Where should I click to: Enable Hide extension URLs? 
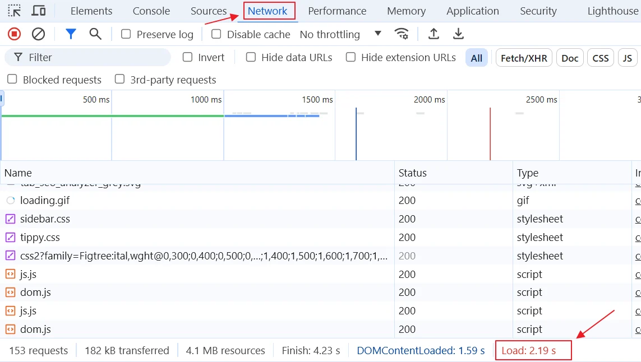[351, 57]
